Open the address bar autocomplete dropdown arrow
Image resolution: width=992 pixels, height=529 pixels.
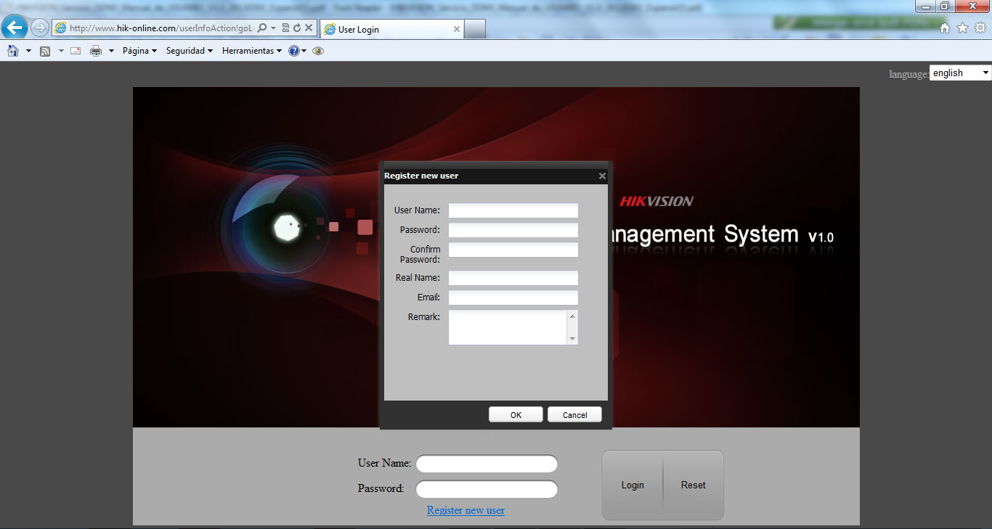coord(273,28)
